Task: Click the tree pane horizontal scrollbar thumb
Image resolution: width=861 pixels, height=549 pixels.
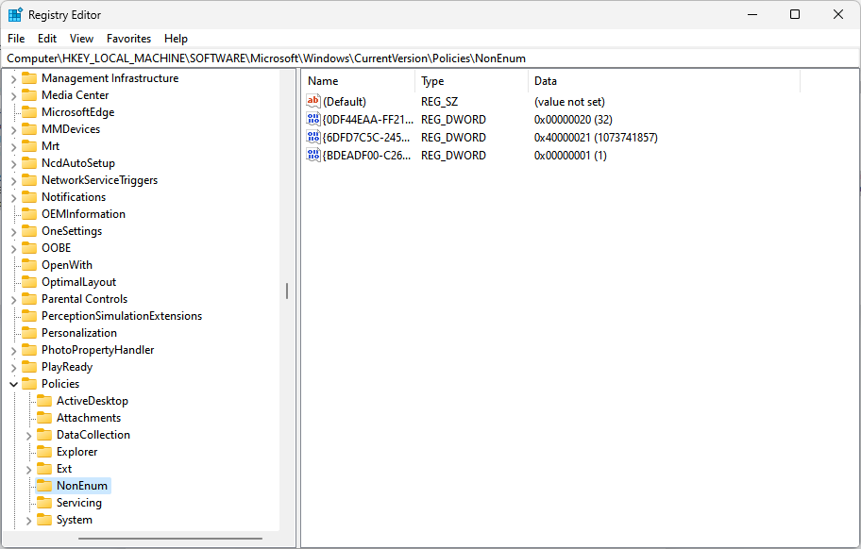Action: click(x=170, y=539)
